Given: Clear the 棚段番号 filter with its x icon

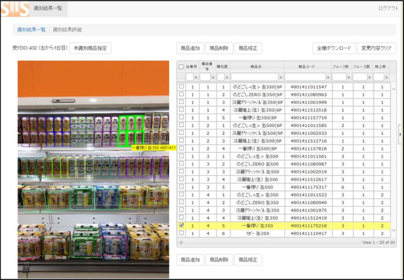Looking at the screenshot, I should 213,77.
